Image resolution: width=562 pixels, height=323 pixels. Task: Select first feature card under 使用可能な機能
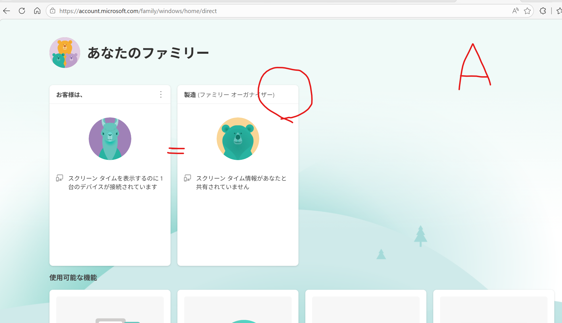coord(110,307)
